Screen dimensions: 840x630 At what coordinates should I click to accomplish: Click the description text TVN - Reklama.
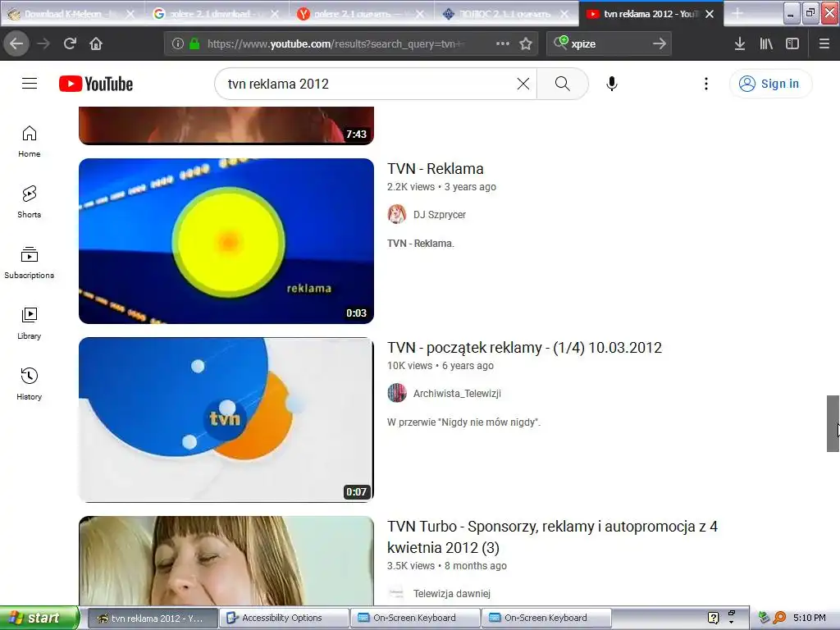coord(421,243)
